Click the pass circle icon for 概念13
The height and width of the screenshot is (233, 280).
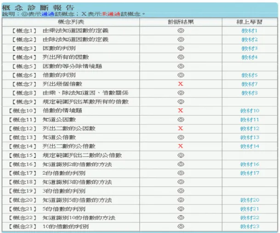pos(181,137)
